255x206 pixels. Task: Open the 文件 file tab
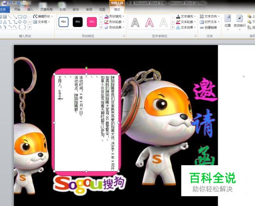[4, 9]
